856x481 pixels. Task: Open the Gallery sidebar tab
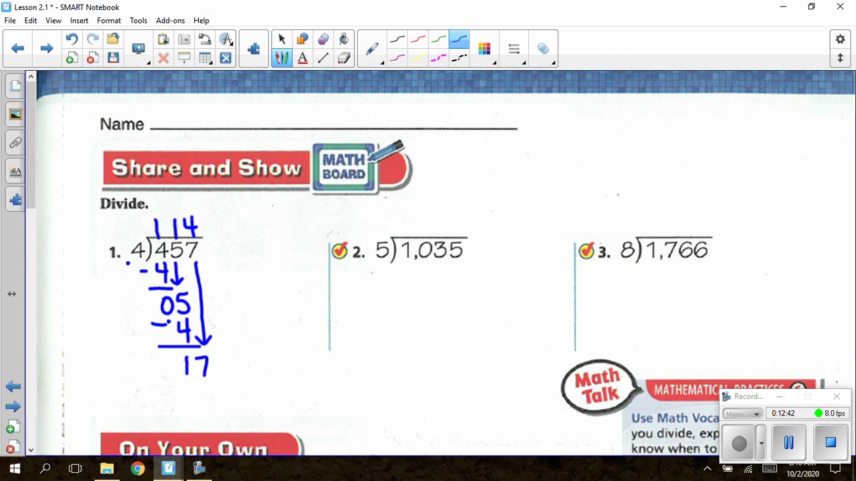coord(15,114)
